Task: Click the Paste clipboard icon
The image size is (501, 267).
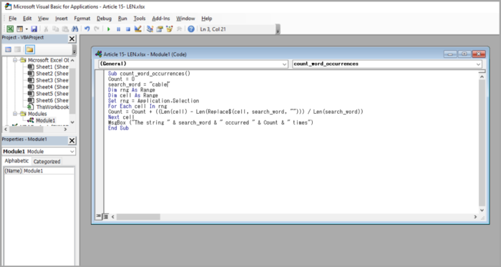Action: (65, 29)
